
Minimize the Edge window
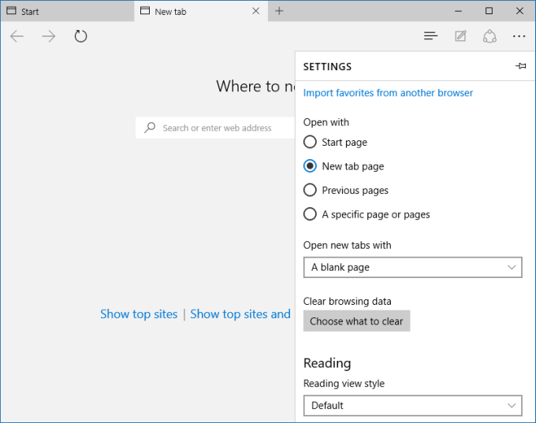point(458,11)
